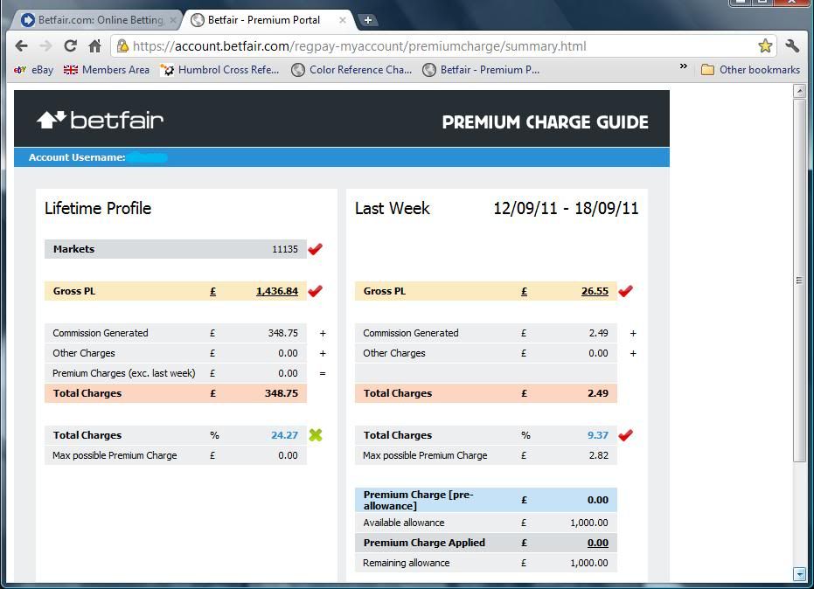The width and height of the screenshot is (814, 589).
Task: Click the Account Username label
Action: [x=77, y=157]
